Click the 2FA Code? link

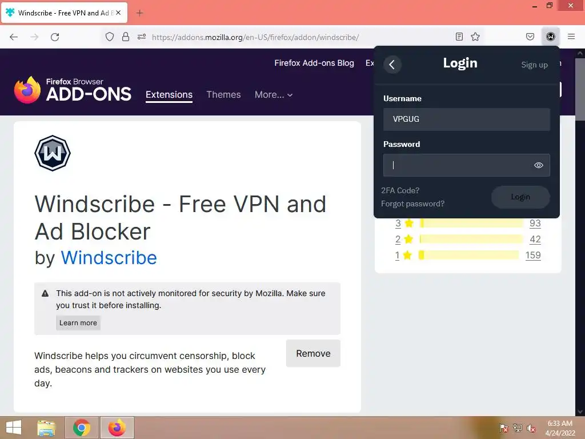(x=400, y=190)
